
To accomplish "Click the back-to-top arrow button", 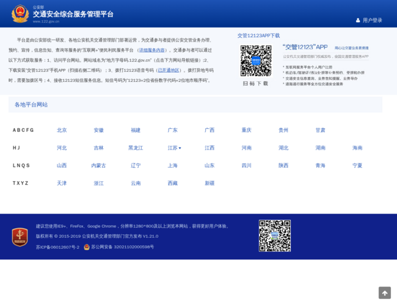I will 385,293.
